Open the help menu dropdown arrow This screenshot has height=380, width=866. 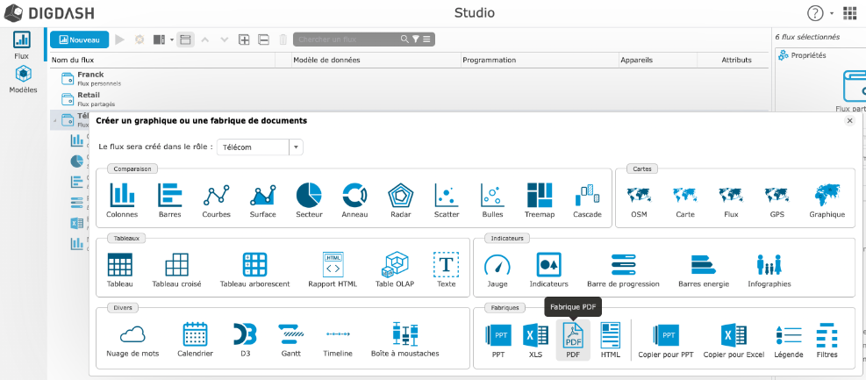[832, 13]
